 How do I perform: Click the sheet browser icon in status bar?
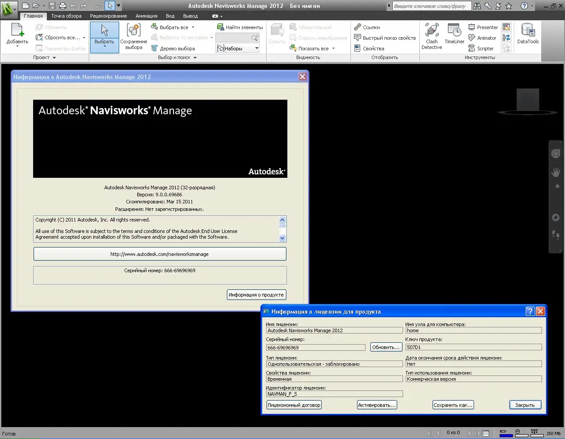(486, 433)
